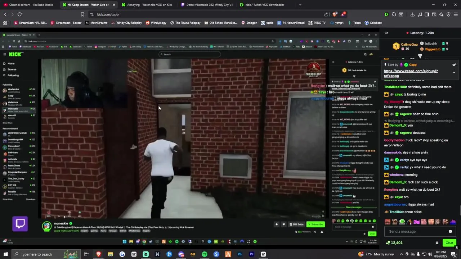Open the browser downloads icon
This screenshot has width=461, height=259.
click(x=412, y=14)
